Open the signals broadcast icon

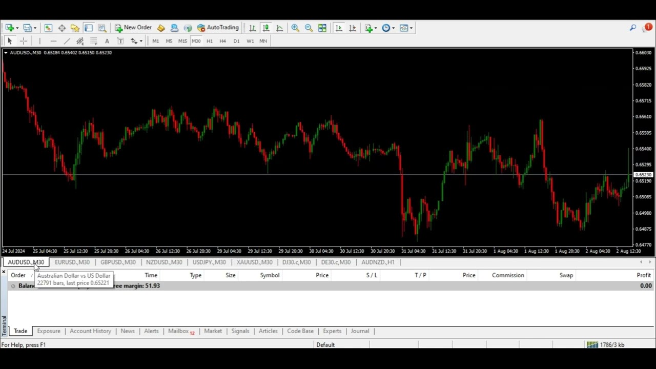coord(188,28)
